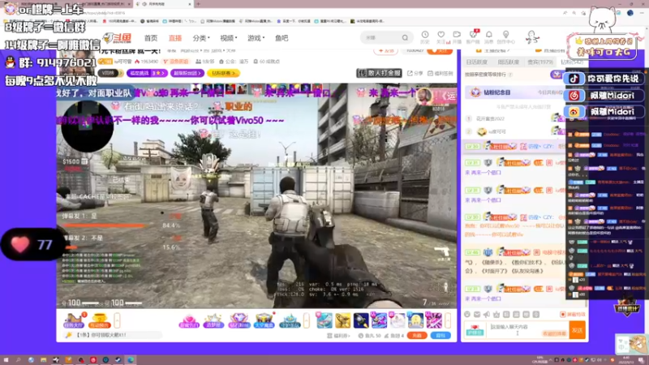Screen dimensions: 649x365
Task: Select the first-ranked user row
Action: tap(514, 118)
